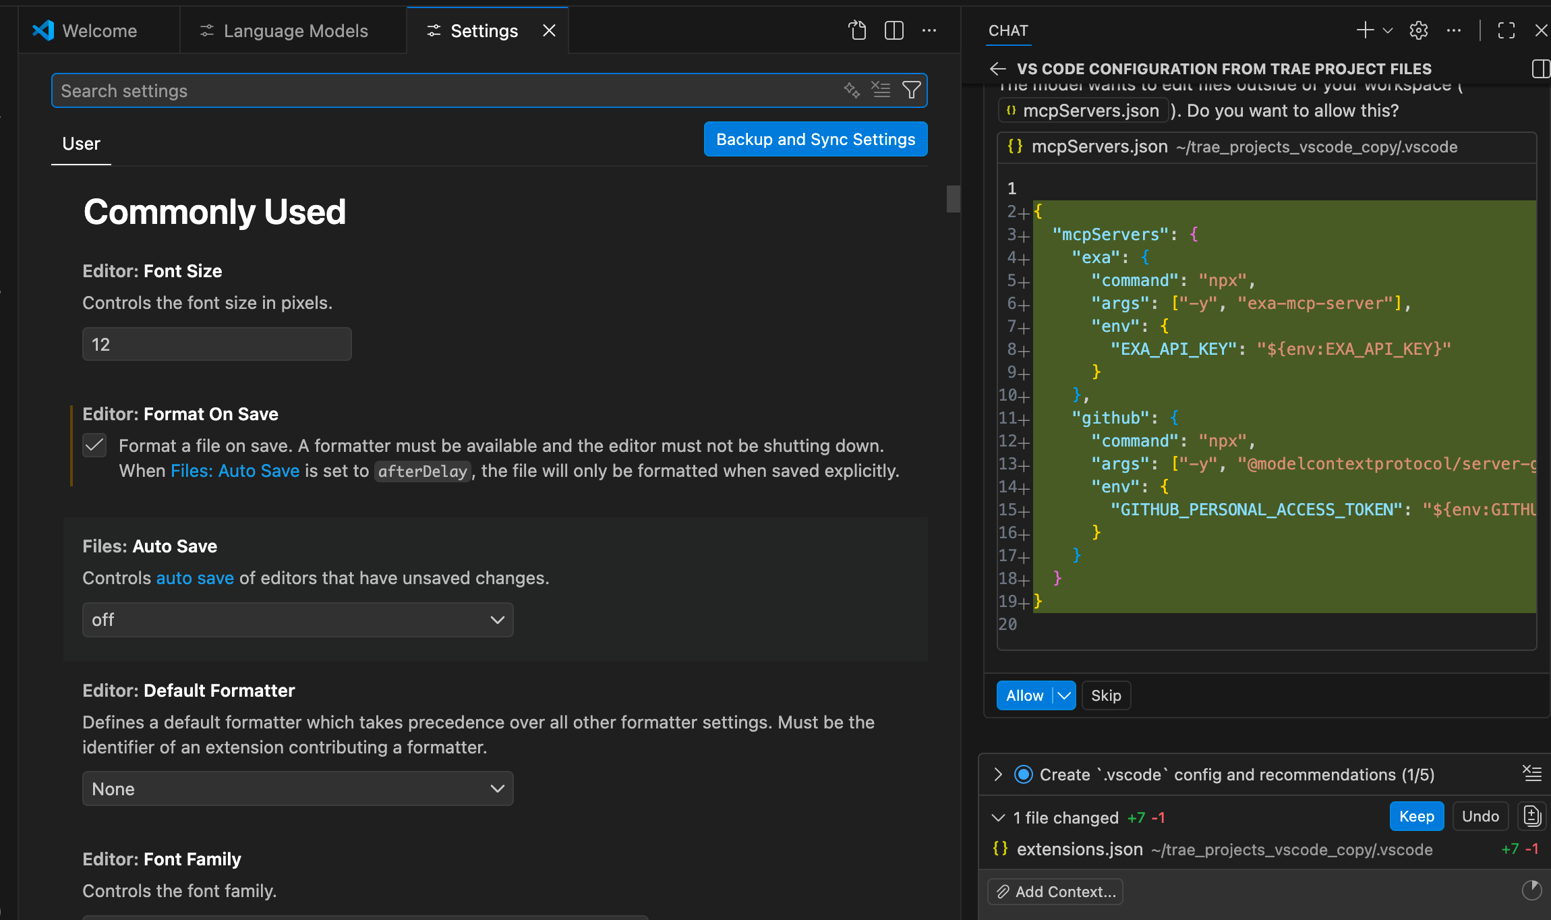
Task: Click Backup and Sync Settings button
Action: (x=815, y=139)
